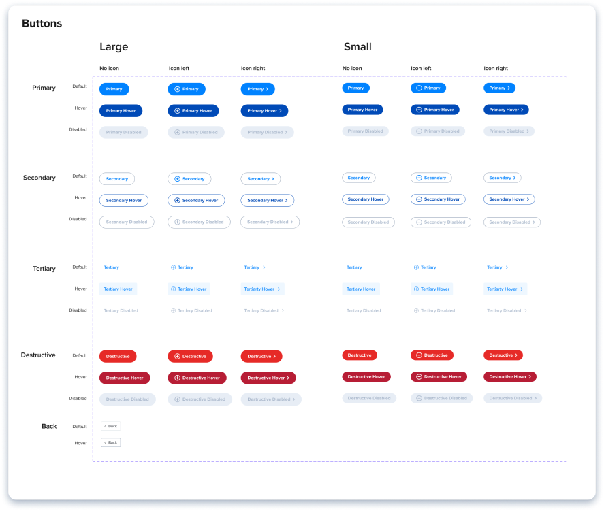Click the plus icon in large Tertiary Hover button
The width and height of the screenshot is (604, 511).
pos(174,289)
